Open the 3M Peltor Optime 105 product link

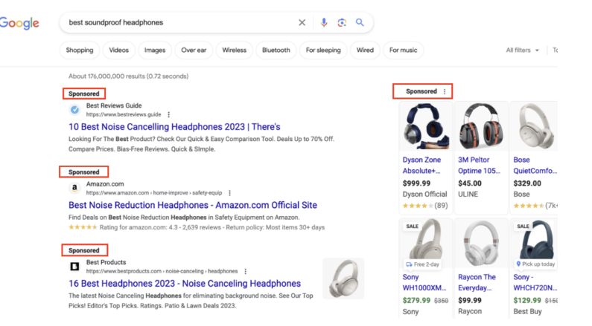click(x=479, y=166)
